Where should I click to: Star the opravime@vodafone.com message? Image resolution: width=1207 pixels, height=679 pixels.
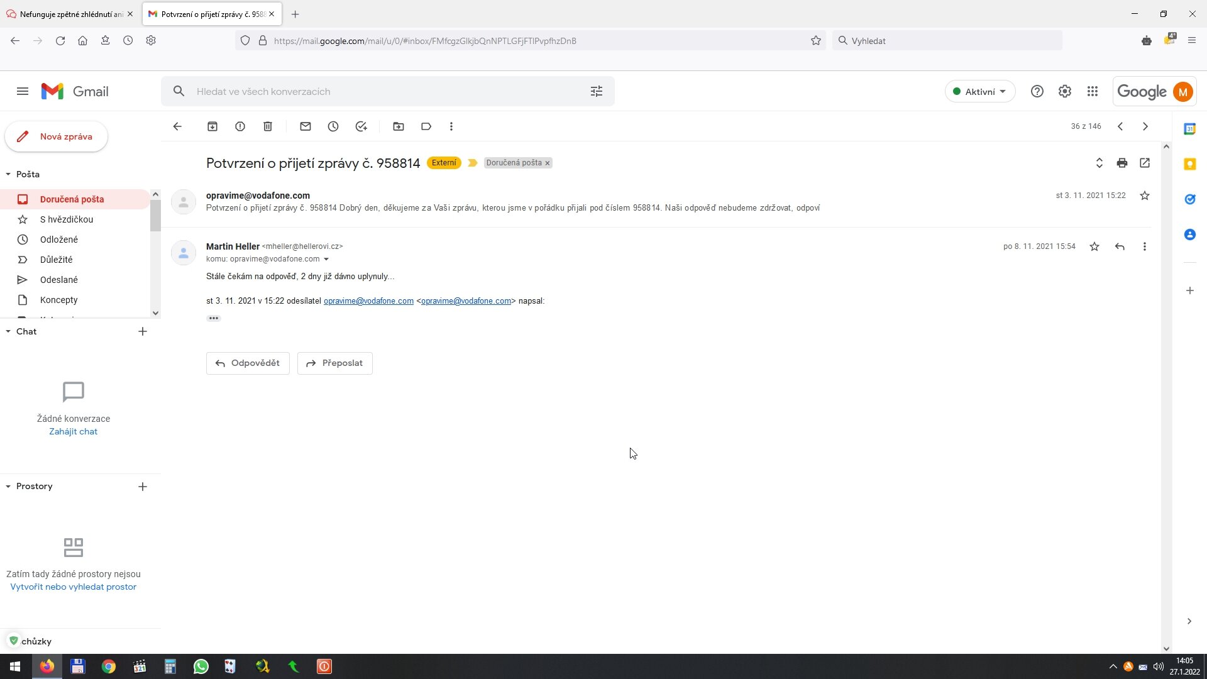pyautogui.click(x=1145, y=196)
